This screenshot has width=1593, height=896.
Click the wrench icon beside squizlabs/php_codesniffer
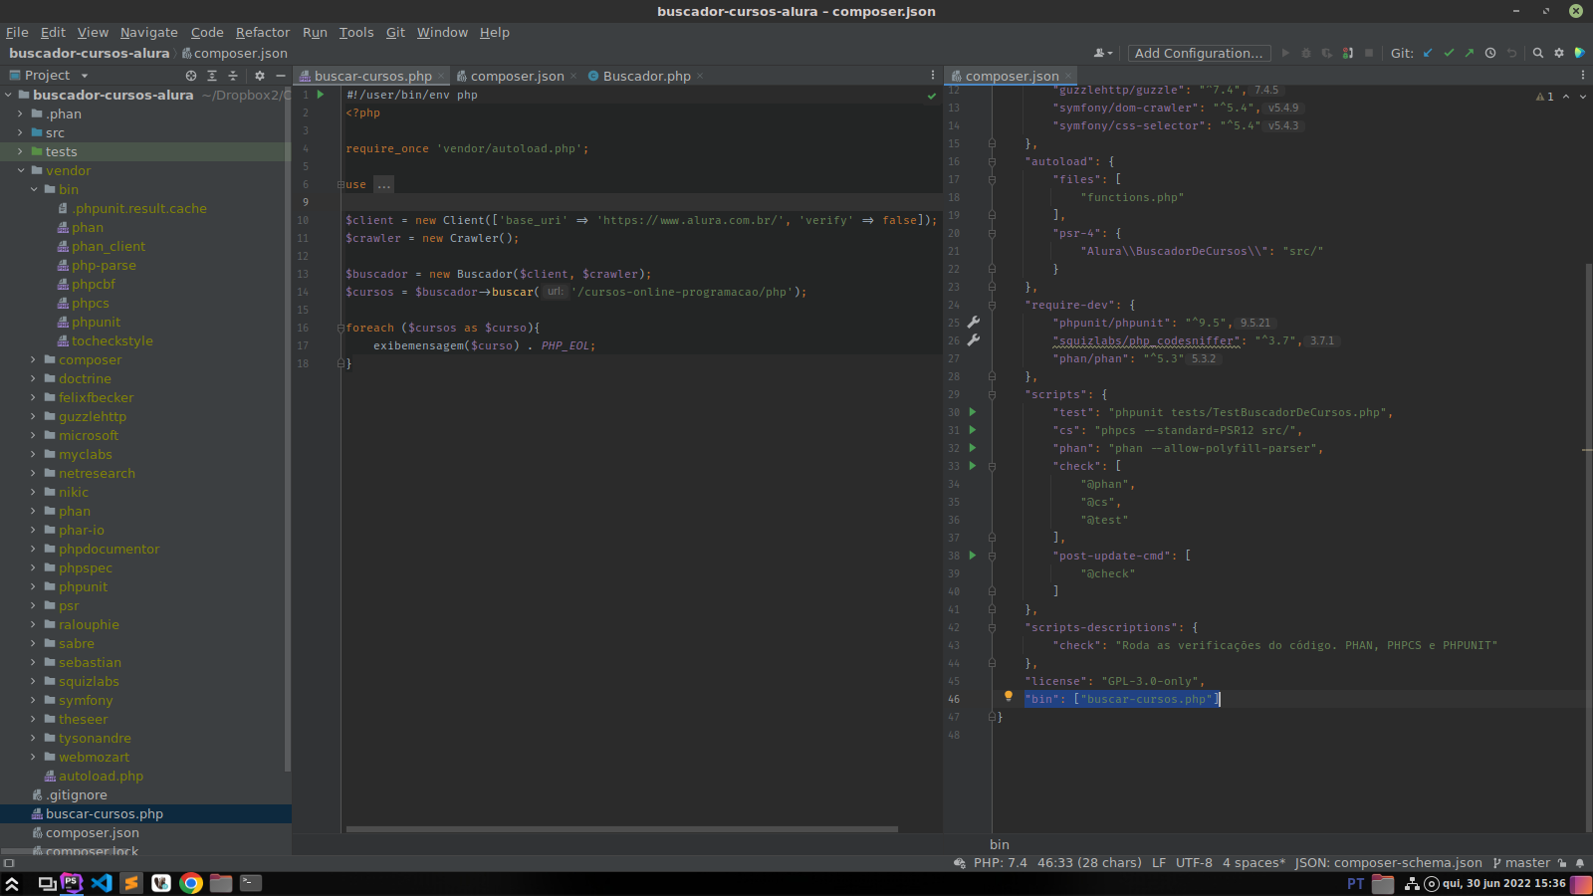click(974, 340)
